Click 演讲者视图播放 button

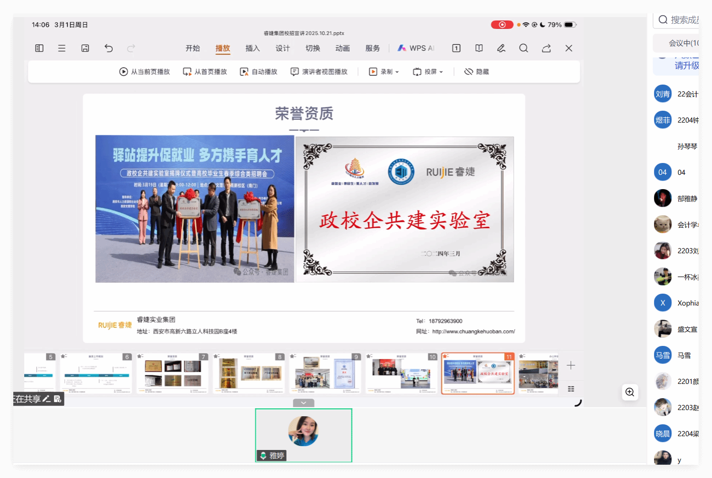(319, 72)
